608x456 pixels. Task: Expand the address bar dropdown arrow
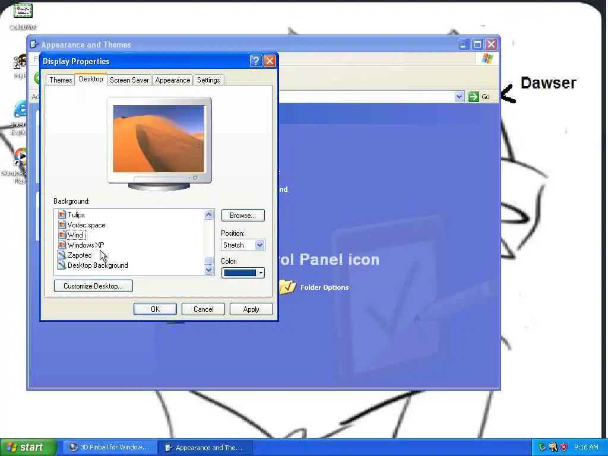(459, 97)
